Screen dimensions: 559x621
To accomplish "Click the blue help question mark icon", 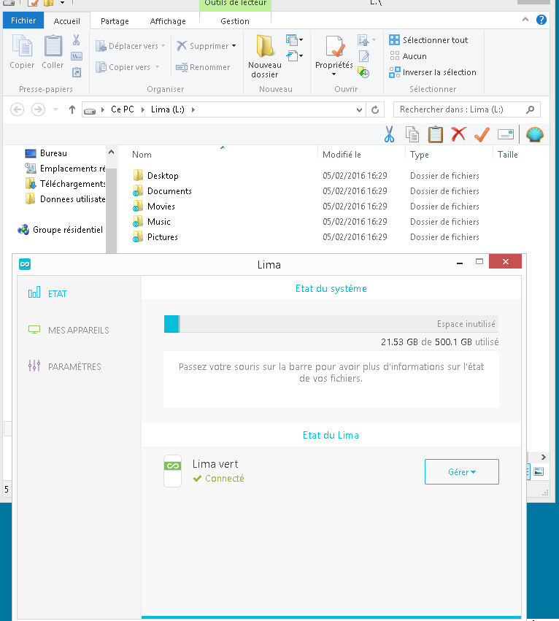I will [x=541, y=20].
